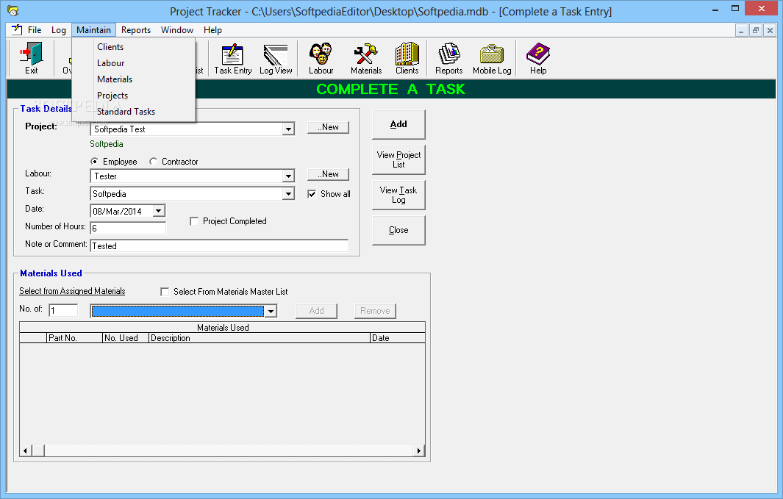
Task: Restore the inner Task Entry window
Action: (756, 30)
